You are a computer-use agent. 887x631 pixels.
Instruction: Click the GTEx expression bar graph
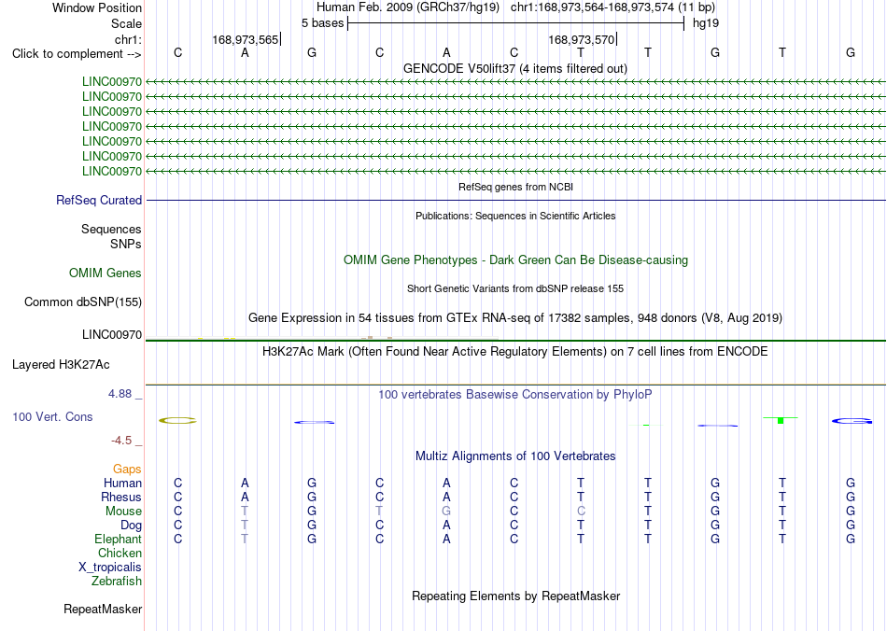pyautogui.click(x=322, y=338)
